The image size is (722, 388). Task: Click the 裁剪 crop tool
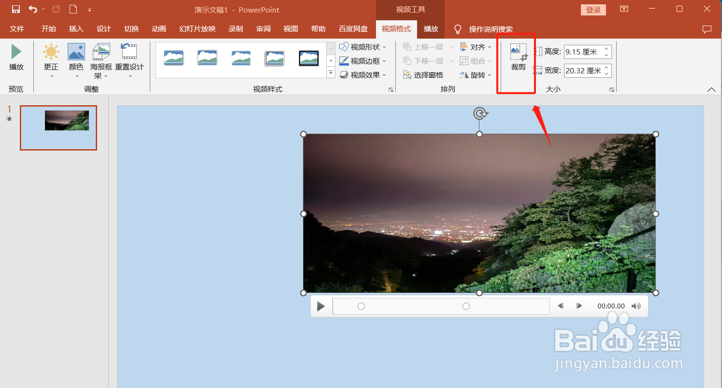(x=519, y=57)
